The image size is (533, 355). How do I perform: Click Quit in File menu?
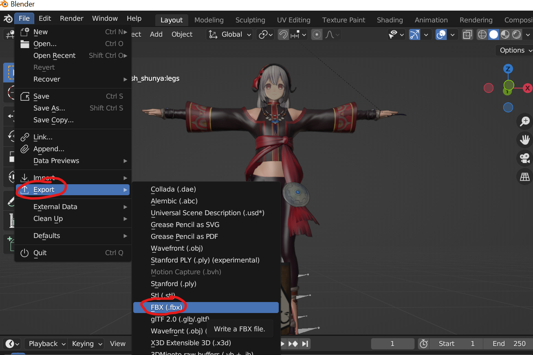point(73,253)
